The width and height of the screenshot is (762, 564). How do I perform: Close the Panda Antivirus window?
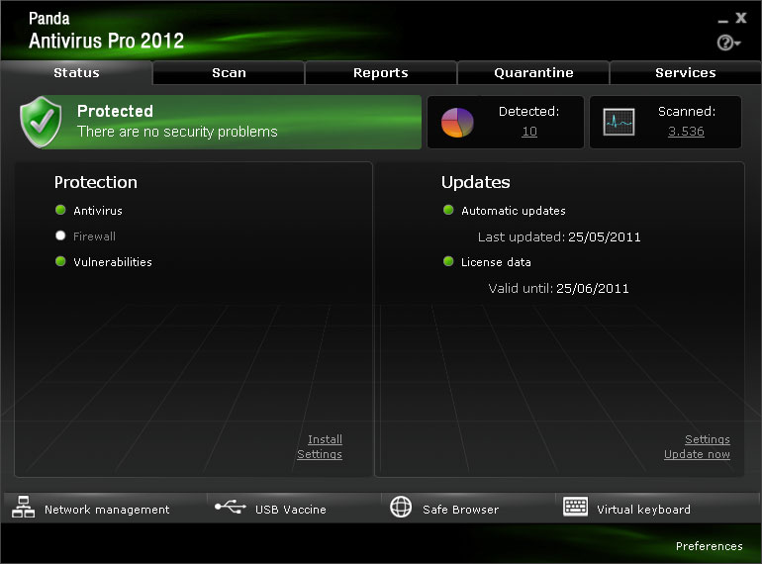pos(740,18)
